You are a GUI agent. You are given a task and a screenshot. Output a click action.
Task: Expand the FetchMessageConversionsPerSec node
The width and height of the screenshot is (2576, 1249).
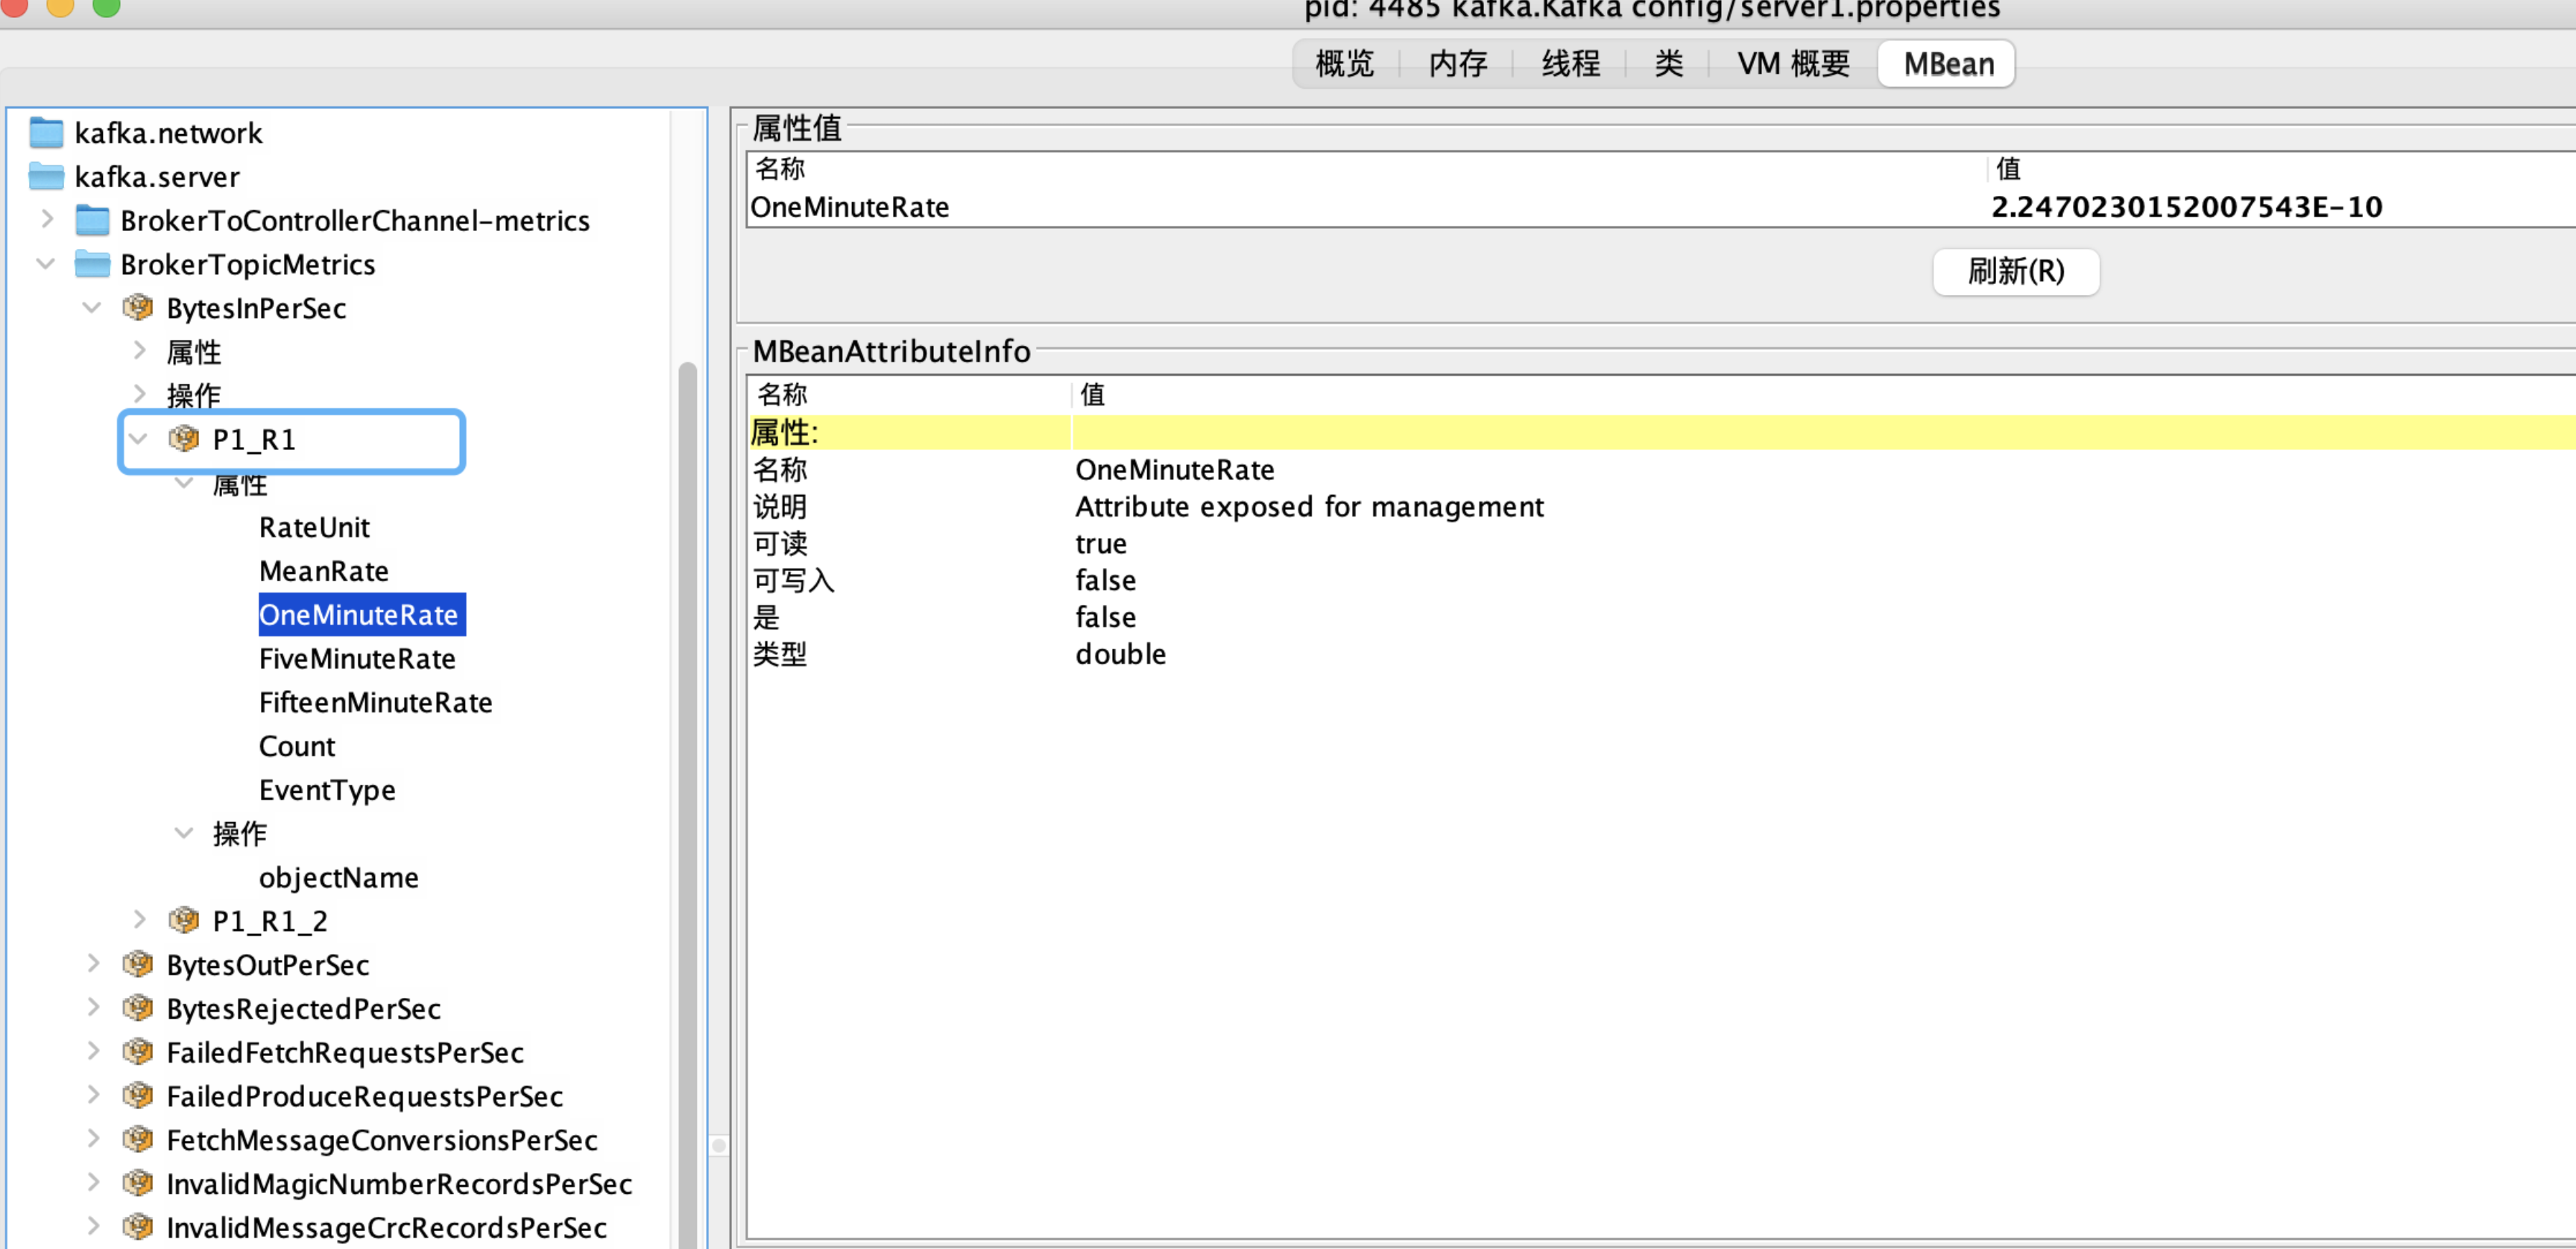point(93,1140)
